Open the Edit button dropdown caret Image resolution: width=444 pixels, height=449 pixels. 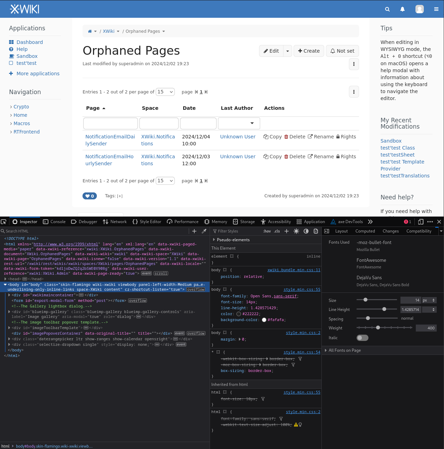(288, 51)
